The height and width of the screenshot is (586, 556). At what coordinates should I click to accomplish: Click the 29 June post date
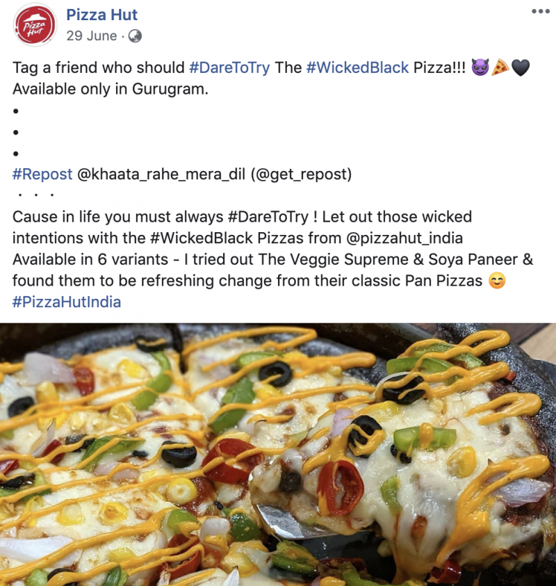[x=92, y=36]
